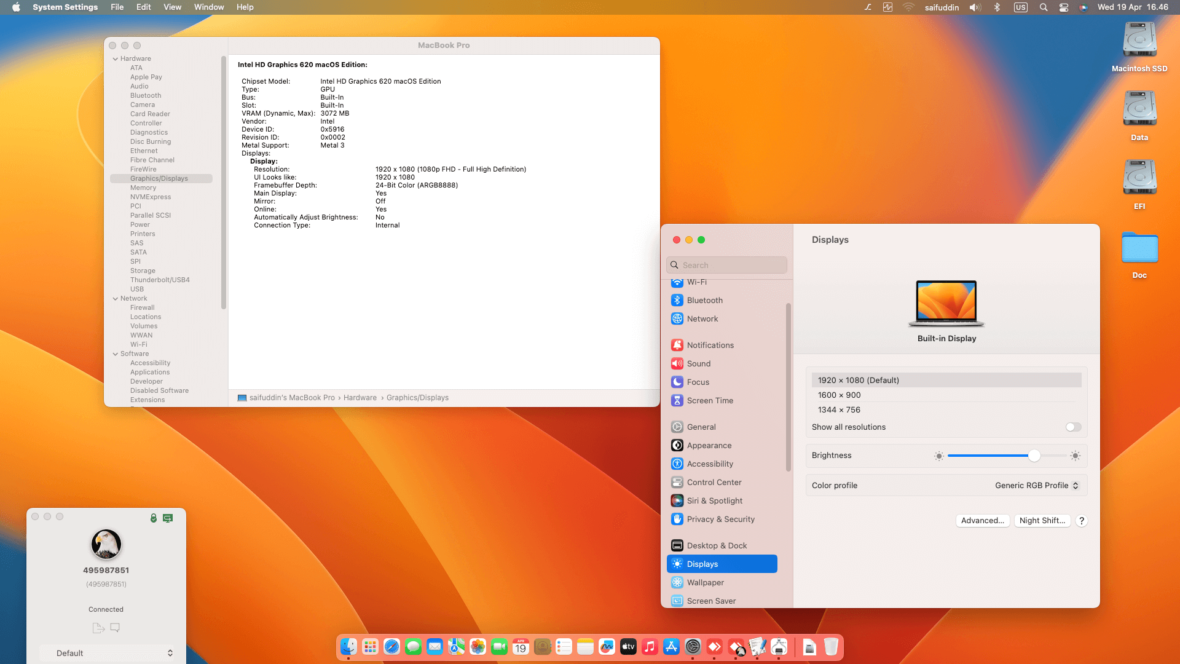Launch Safari from the Dock
The width and height of the screenshot is (1180, 664).
(392, 647)
